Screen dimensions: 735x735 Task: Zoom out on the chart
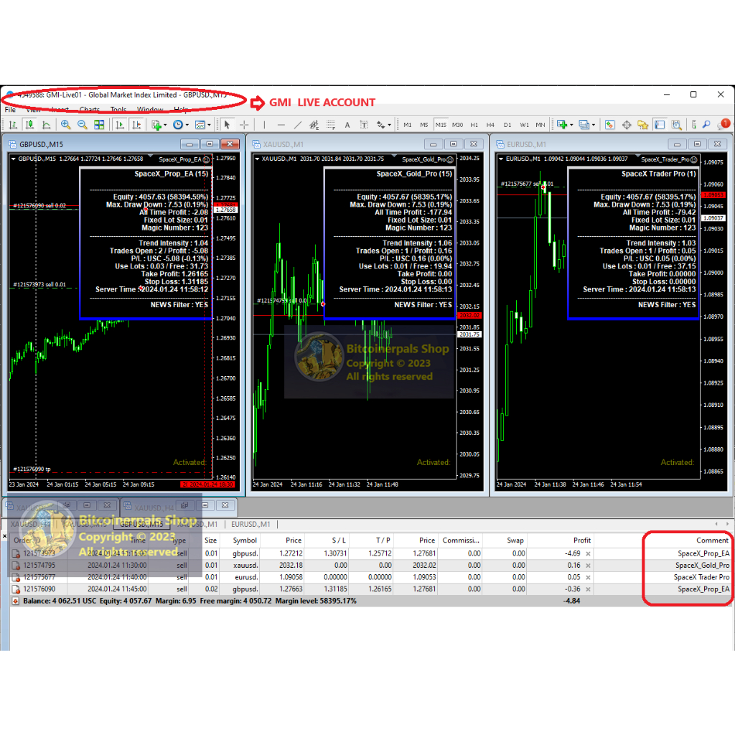83,125
